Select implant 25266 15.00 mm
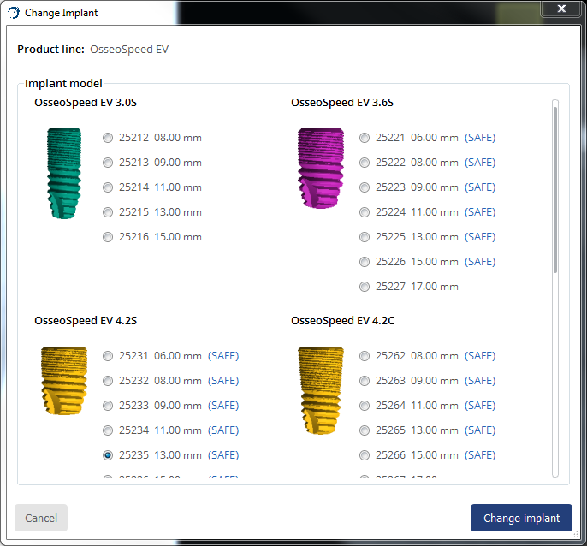This screenshot has height=546, width=587. coord(365,455)
